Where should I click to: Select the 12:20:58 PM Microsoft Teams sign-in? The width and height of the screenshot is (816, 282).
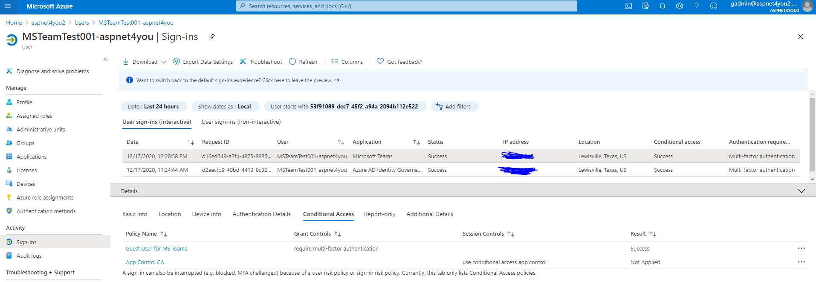coord(461,156)
